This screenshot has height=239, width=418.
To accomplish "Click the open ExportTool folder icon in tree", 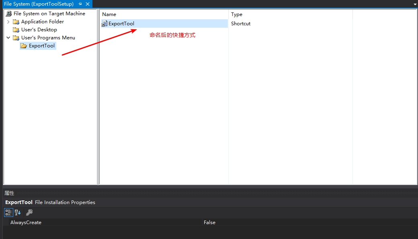I will [24, 46].
